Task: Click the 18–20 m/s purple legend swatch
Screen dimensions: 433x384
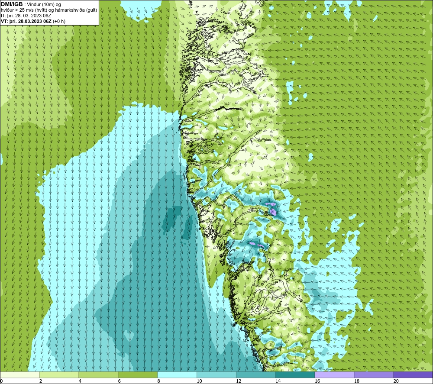Action: point(374,374)
